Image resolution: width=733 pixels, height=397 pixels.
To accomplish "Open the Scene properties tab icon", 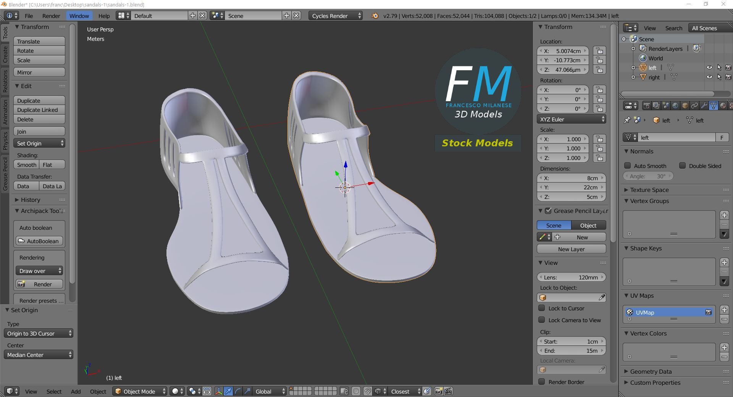I will tap(665, 106).
